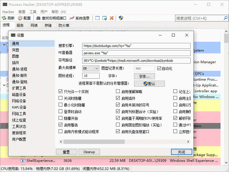Click the 关闭 button in settings
229x172 pixels.
(x=182, y=152)
